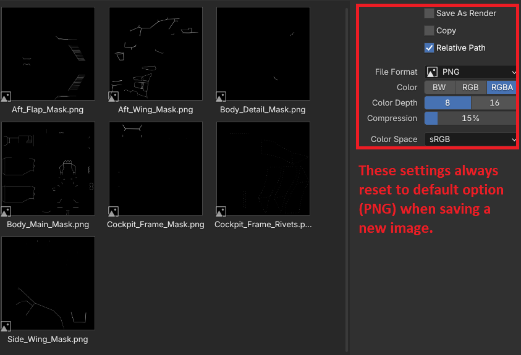The image size is (521, 355).
Task: Tick the Copy checkbox
Action: [x=429, y=30]
